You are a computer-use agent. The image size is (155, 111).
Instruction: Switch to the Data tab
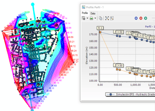pos(93,13)
